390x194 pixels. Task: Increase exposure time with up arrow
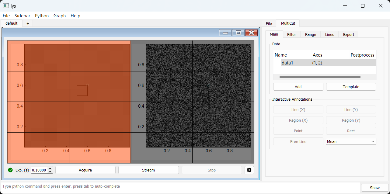click(x=50, y=168)
